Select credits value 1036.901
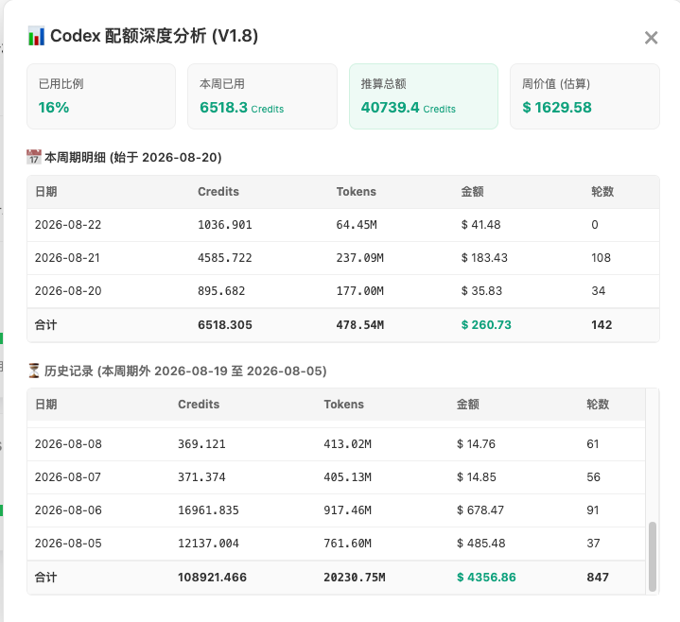Viewport: 680px width, 622px height. point(225,225)
